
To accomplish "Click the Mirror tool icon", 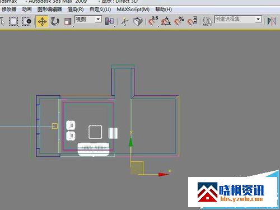I will point(272,21).
